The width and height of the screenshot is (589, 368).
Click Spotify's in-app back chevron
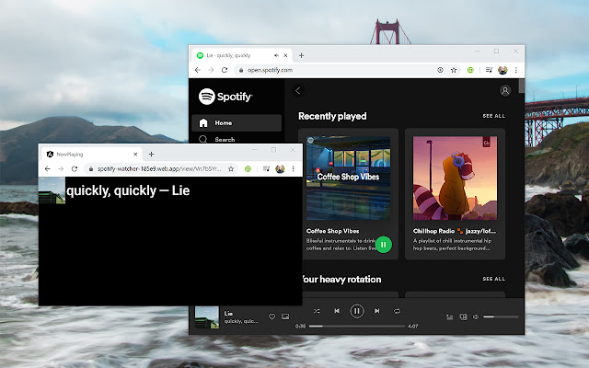(298, 90)
